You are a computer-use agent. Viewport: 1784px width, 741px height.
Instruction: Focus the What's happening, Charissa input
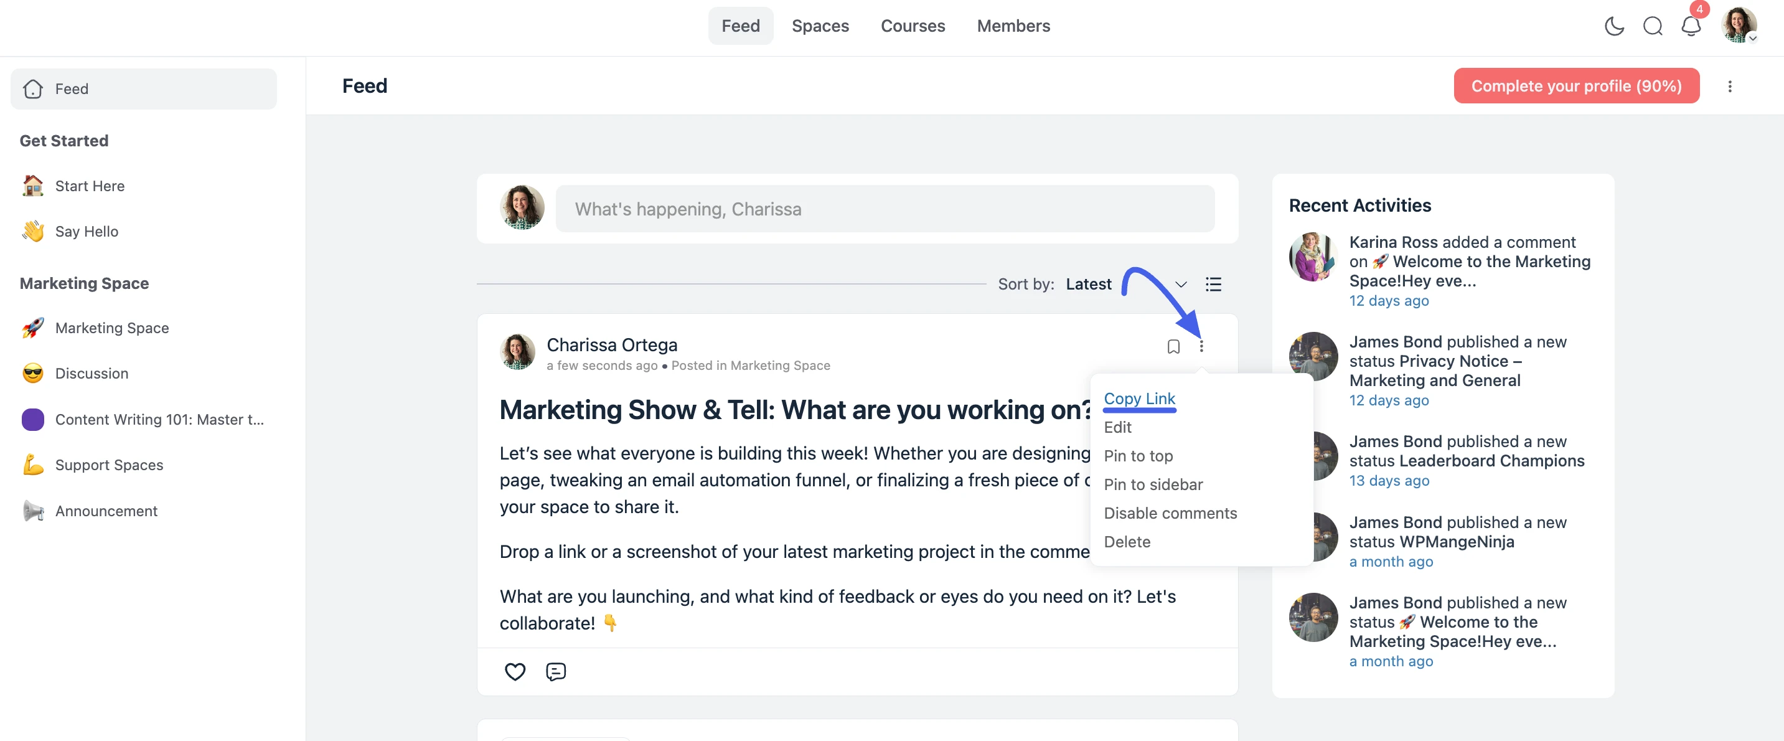(x=885, y=209)
